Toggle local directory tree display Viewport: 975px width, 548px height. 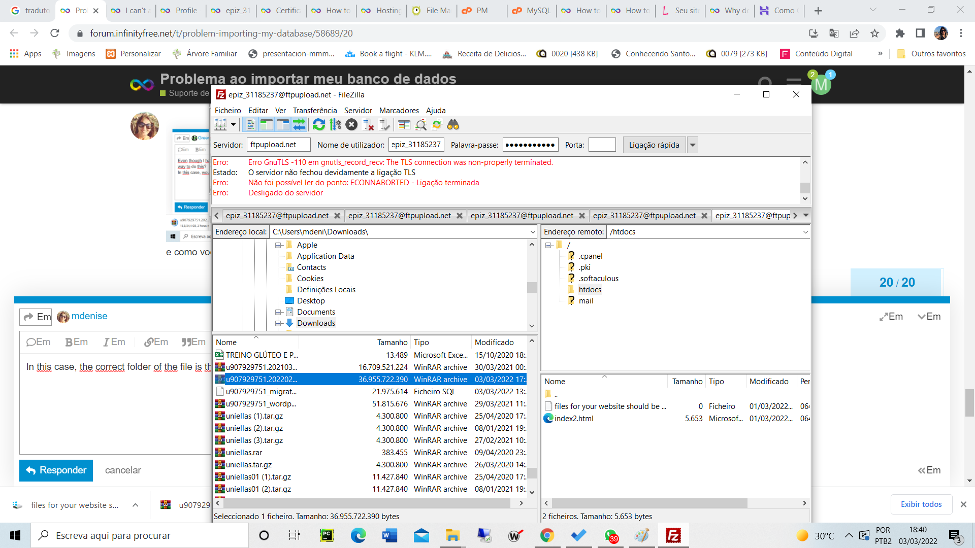point(267,125)
